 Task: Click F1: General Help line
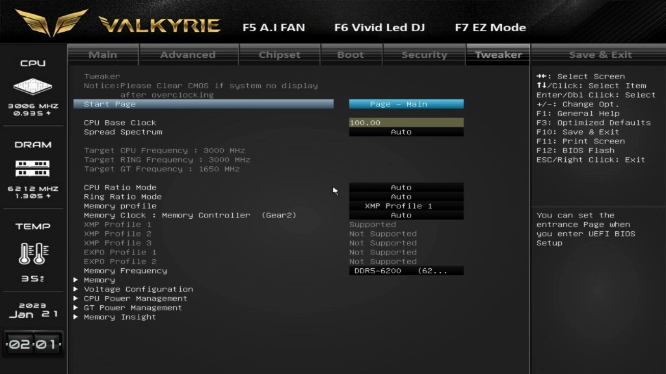point(578,114)
